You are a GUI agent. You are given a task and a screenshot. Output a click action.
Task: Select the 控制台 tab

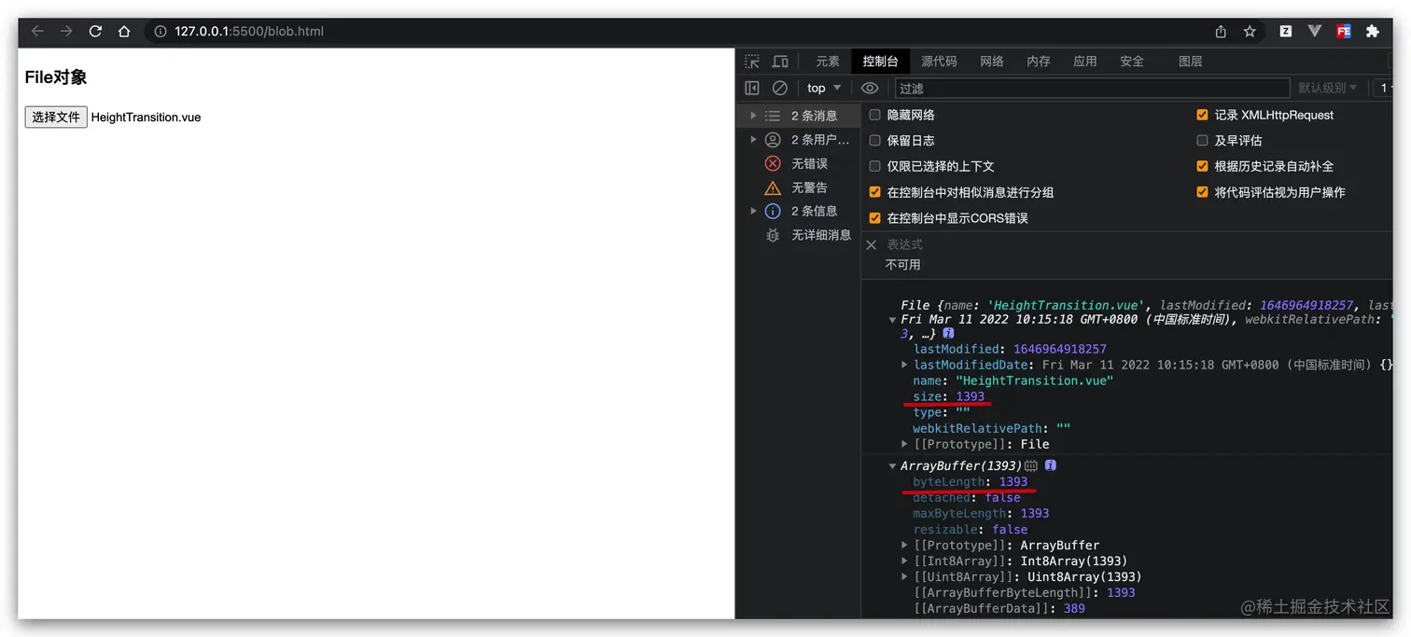point(880,62)
